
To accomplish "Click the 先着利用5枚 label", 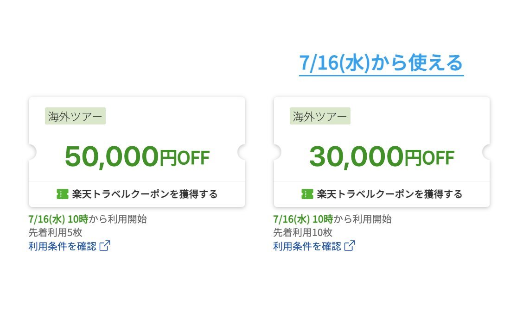I will [x=55, y=232].
